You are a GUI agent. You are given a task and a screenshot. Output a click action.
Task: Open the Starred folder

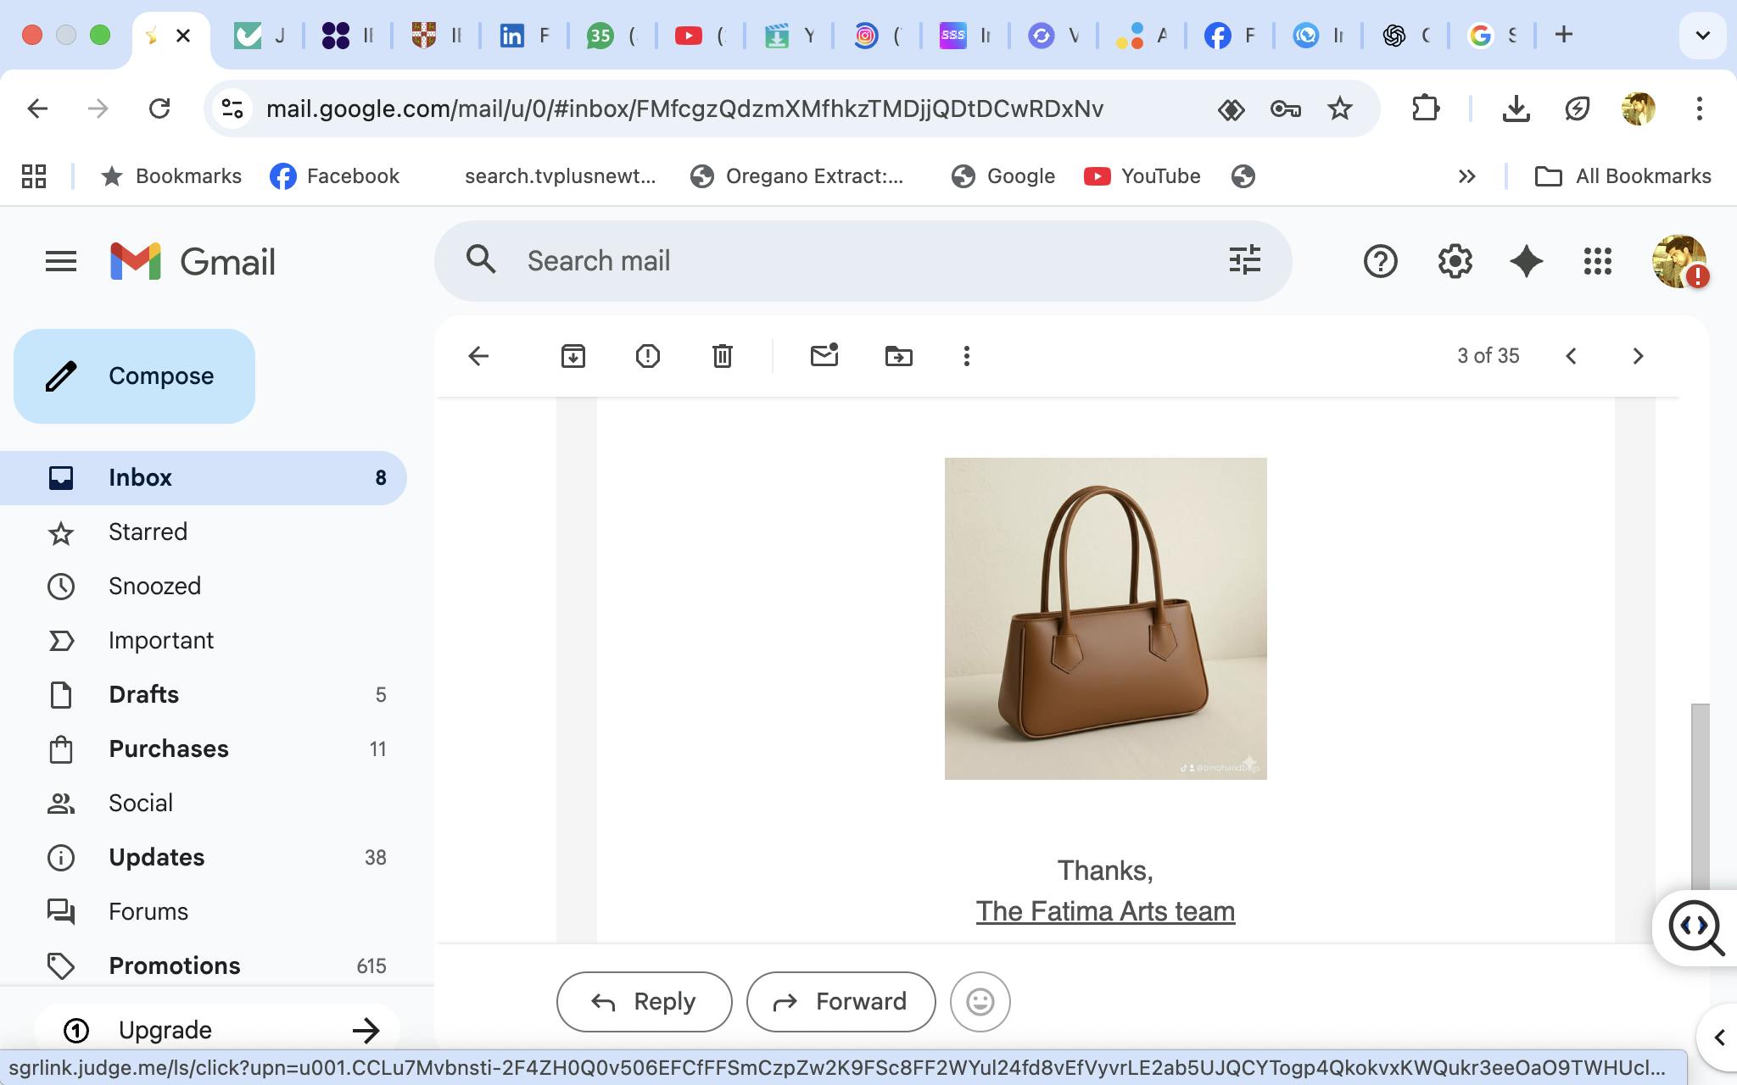tap(148, 532)
